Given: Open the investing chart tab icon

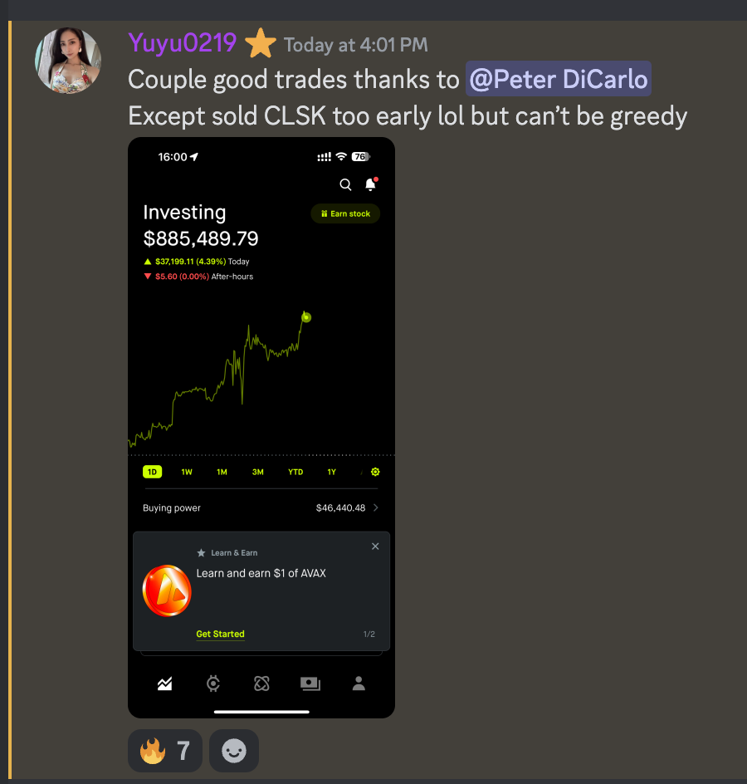Looking at the screenshot, I should tap(165, 684).
